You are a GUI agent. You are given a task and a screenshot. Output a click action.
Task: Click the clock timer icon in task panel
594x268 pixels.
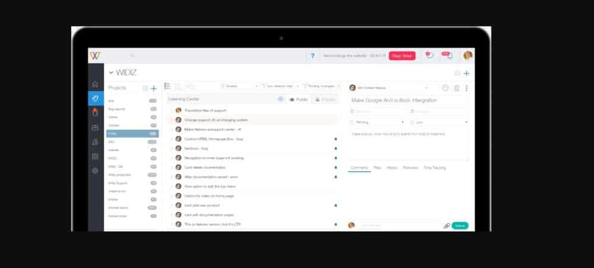pos(445,88)
